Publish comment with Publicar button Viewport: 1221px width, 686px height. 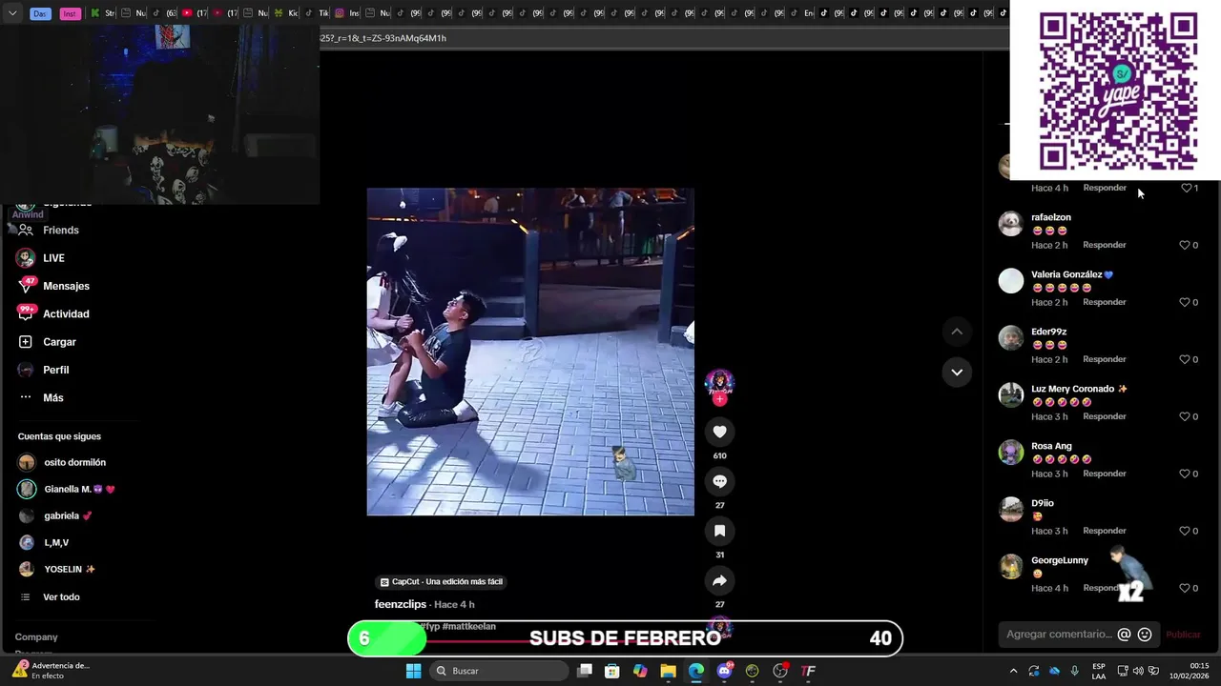1183,635
